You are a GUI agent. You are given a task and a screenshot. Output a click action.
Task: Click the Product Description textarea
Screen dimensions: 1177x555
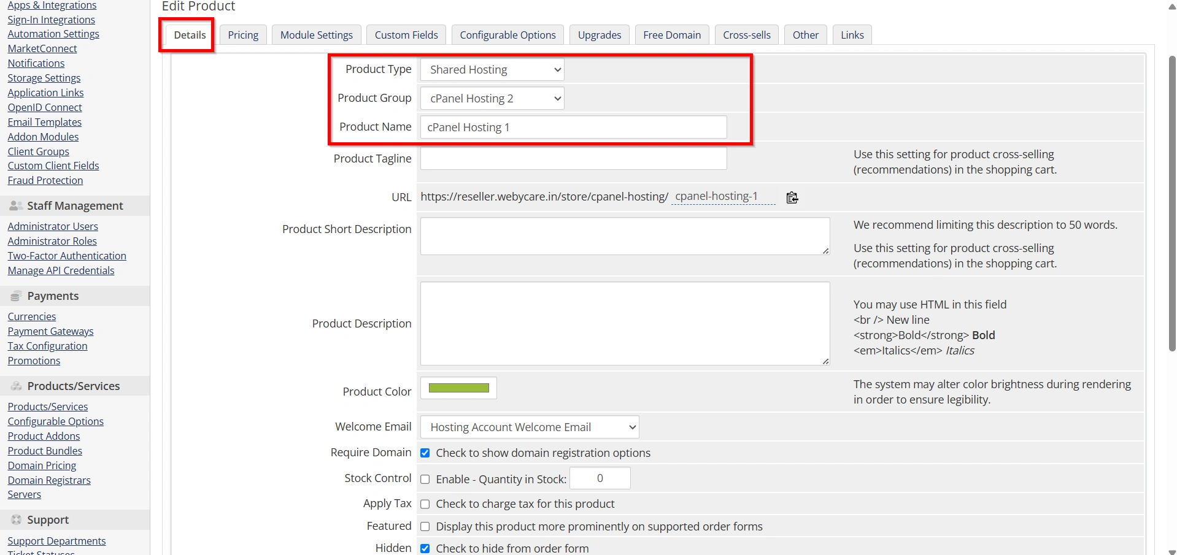click(625, 324)
